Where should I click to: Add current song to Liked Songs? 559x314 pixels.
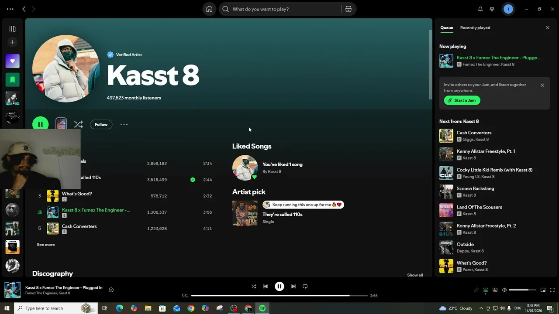click(x=111, y=290)
